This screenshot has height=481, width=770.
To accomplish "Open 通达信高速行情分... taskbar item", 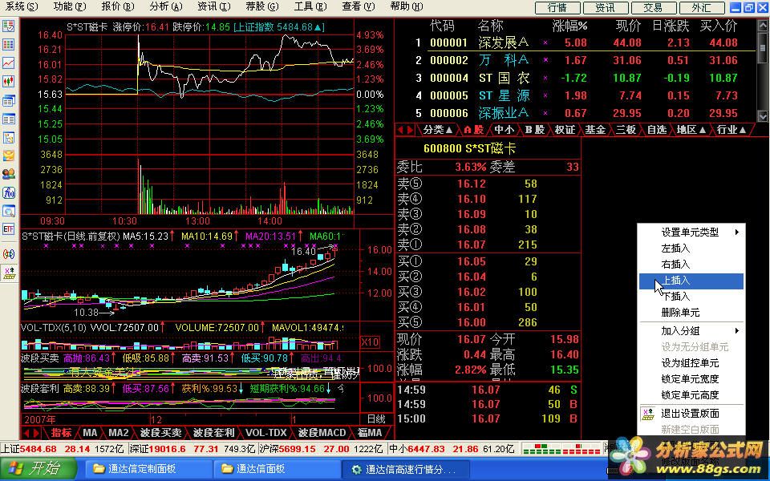I will point(405,469).
